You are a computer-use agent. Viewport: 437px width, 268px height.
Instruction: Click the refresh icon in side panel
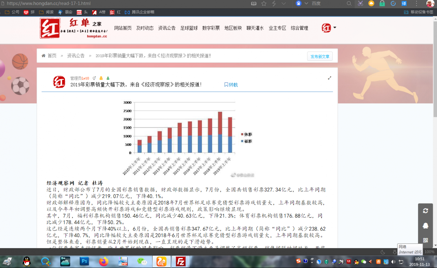pyautogui.click(x=425, y=211)
